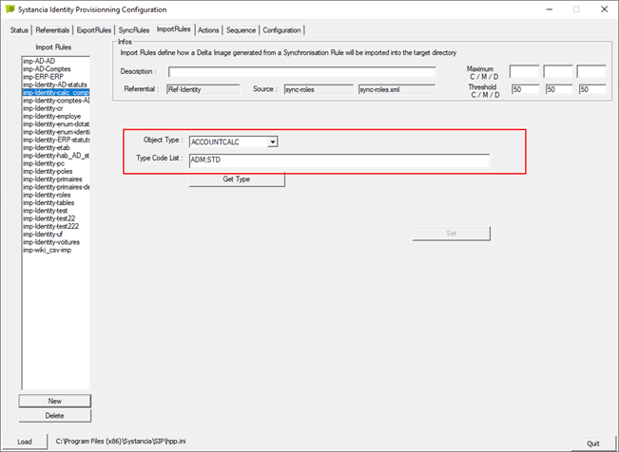Go to the ExportRules tab
This screenshot has width=619, height=452.
(93, 30)
